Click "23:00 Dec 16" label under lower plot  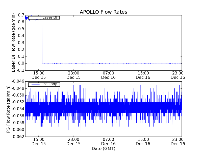pyautogui.click(x=178, y=142)
